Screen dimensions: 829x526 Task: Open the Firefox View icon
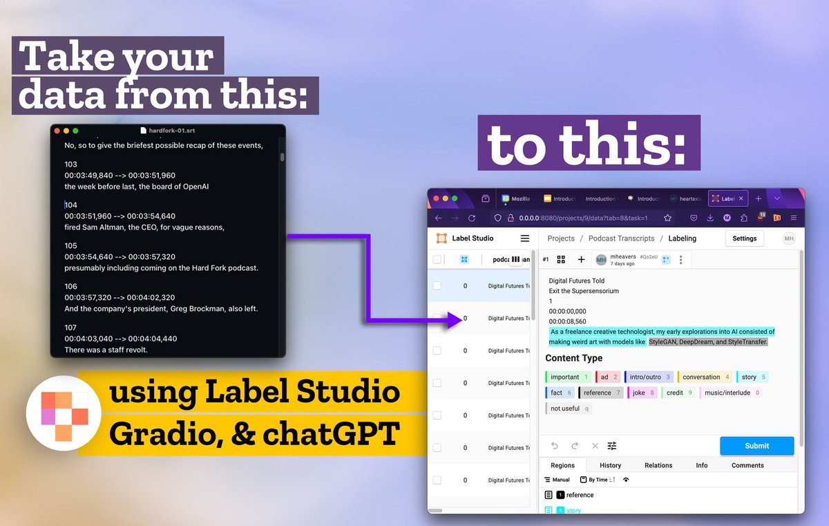pyautogui.click(x=486, y=198)
